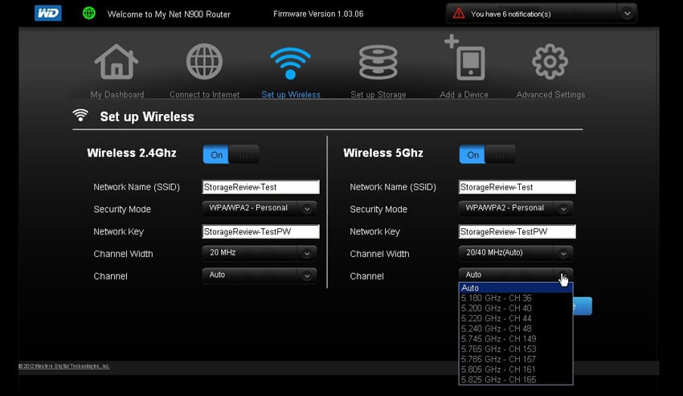The image size is (683, 396).
Task: Click the Set up Storage tab label
Action: click(378, 95)
